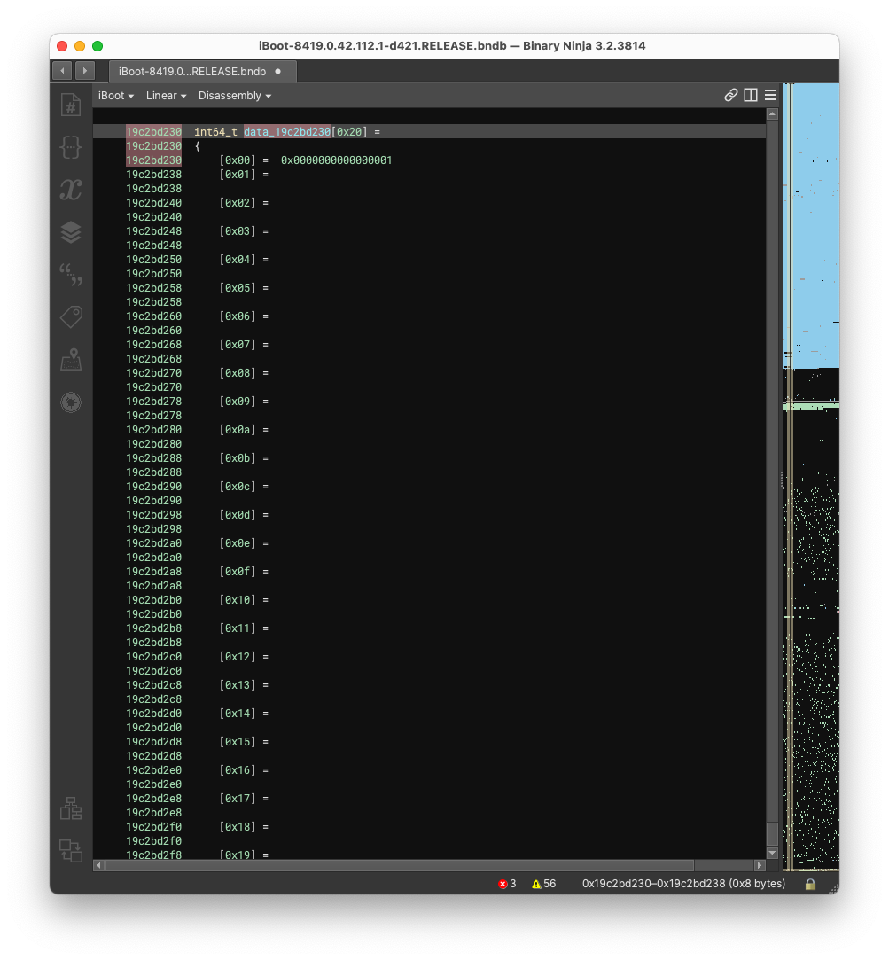This screenshot has width=889, height=960.
Task: Click the split pane icon
Action: [751, 95]
